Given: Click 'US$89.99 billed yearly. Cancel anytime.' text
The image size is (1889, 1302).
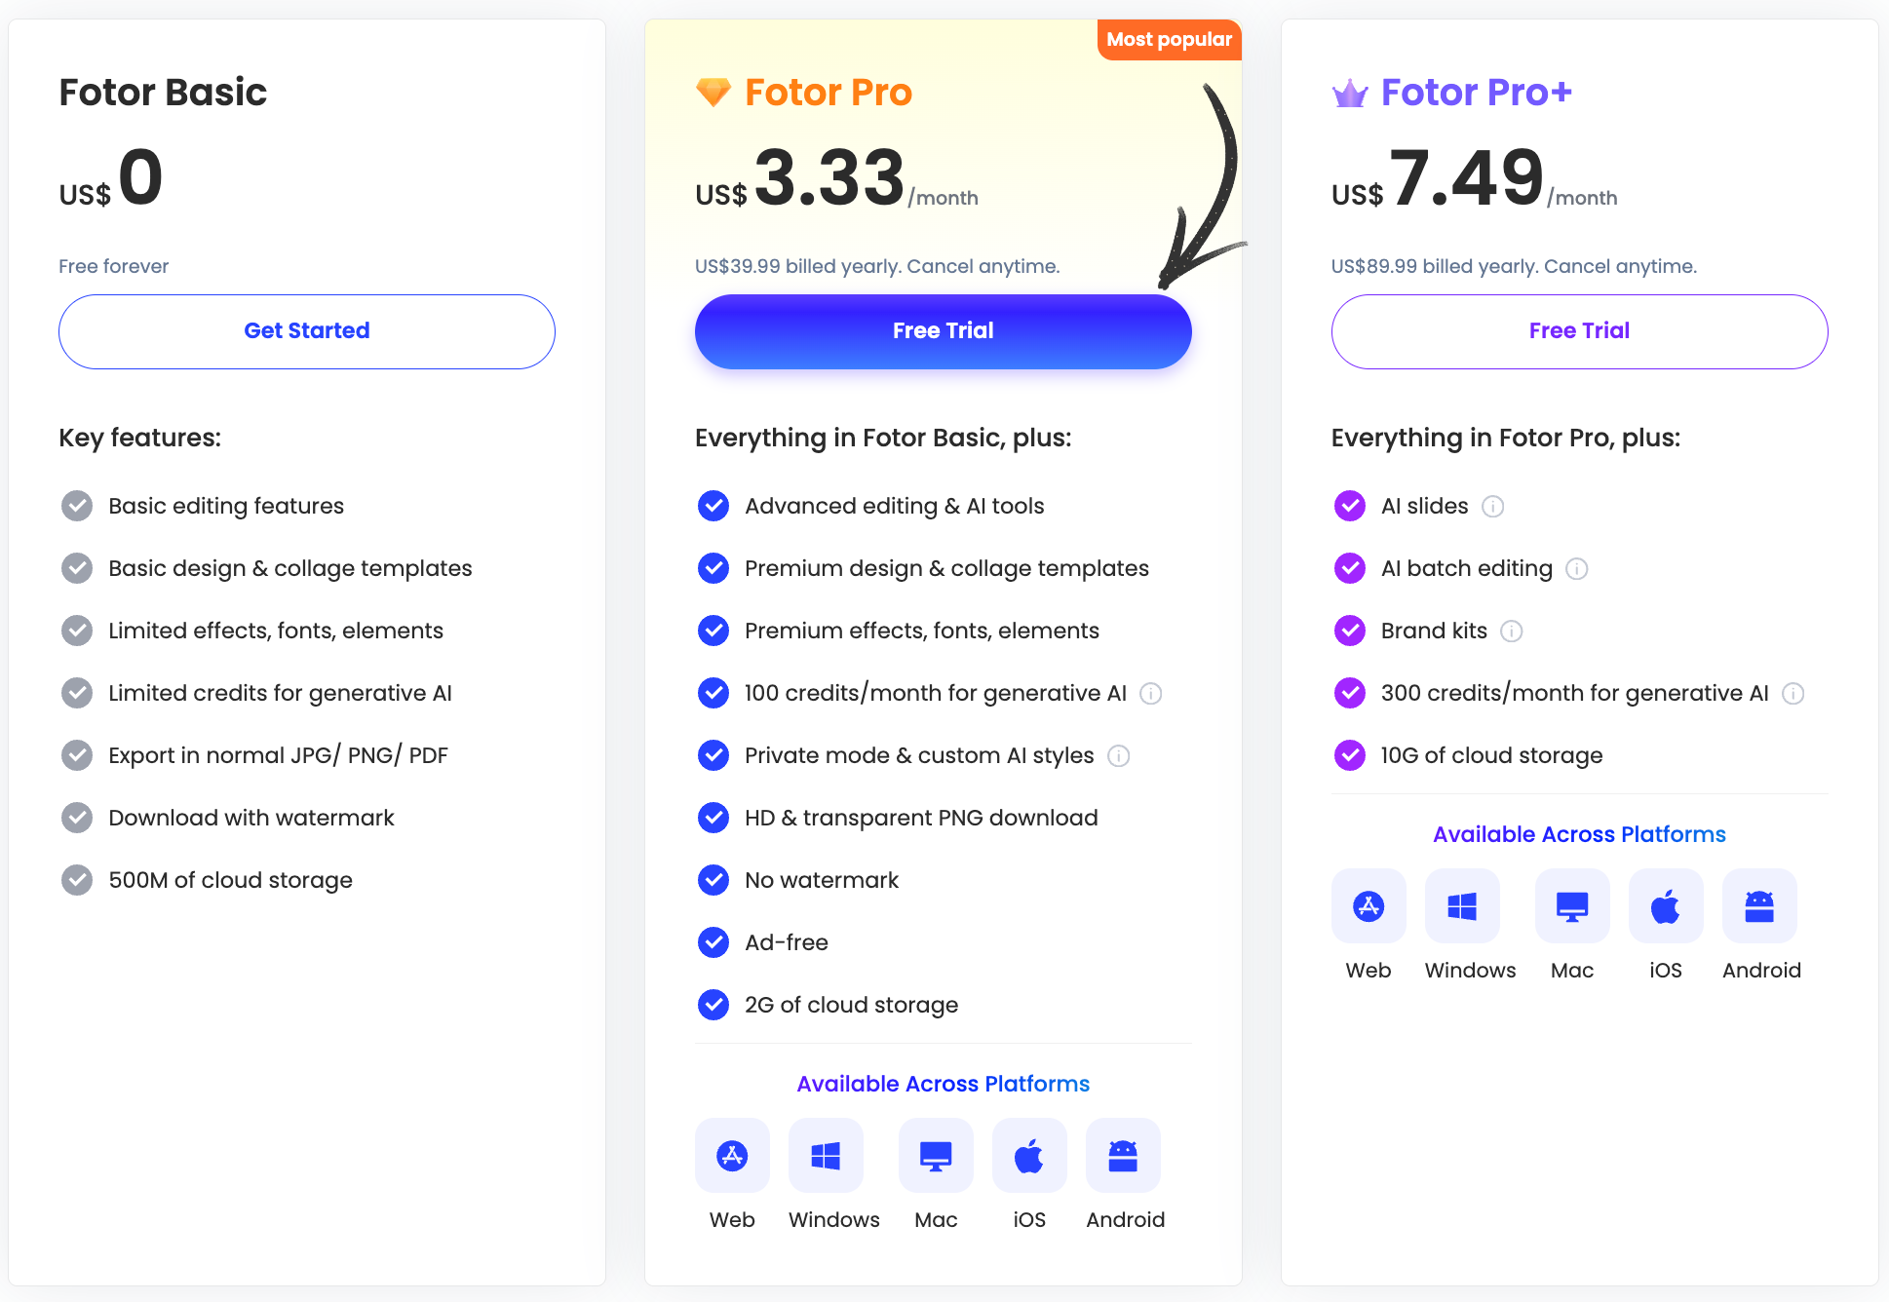Looking at the screenshot, I should click(1514, 266).
